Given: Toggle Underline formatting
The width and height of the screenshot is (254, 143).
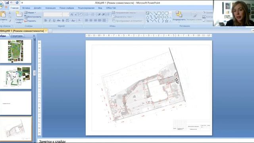Looking at the screenshot, I should tap(54, 20).
